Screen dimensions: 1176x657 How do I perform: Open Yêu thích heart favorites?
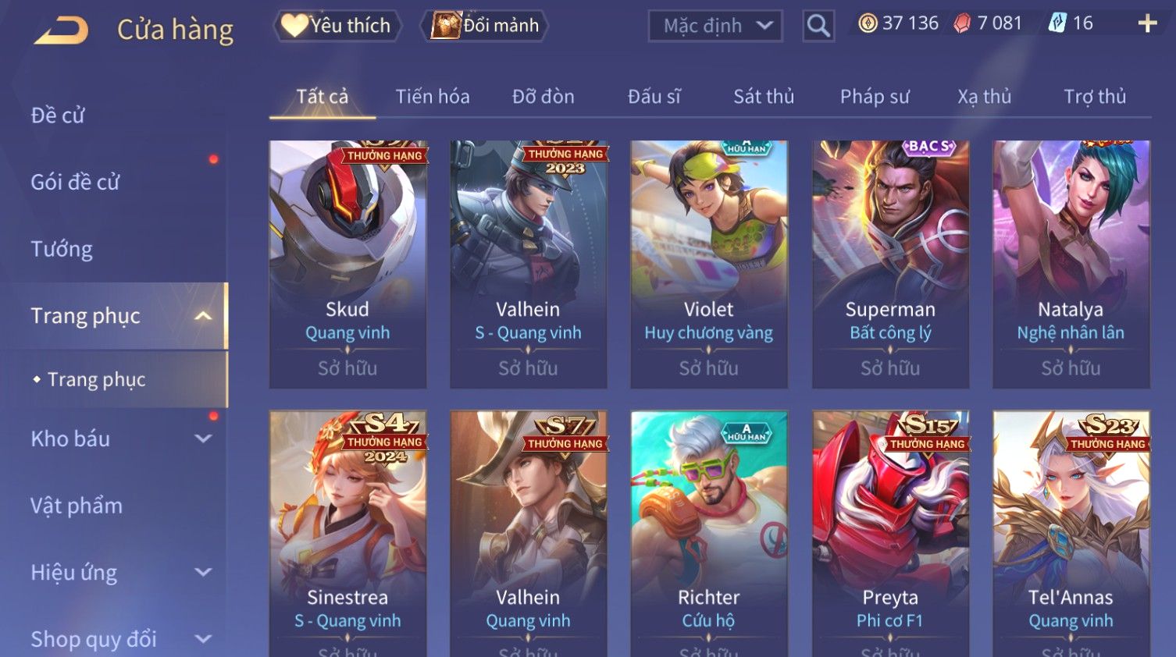337,26
